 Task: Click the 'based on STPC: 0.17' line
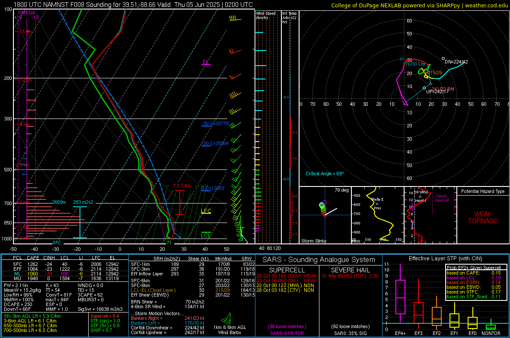(474, 292)
